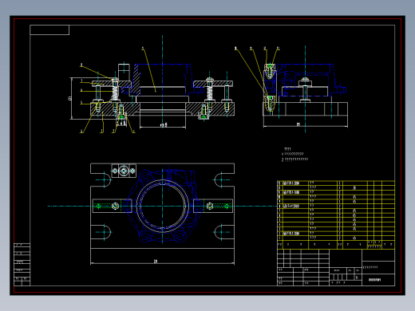Click the right clamp bar in plan view
This screenshot has width=415, height=311.
click(x=213, y=206)
